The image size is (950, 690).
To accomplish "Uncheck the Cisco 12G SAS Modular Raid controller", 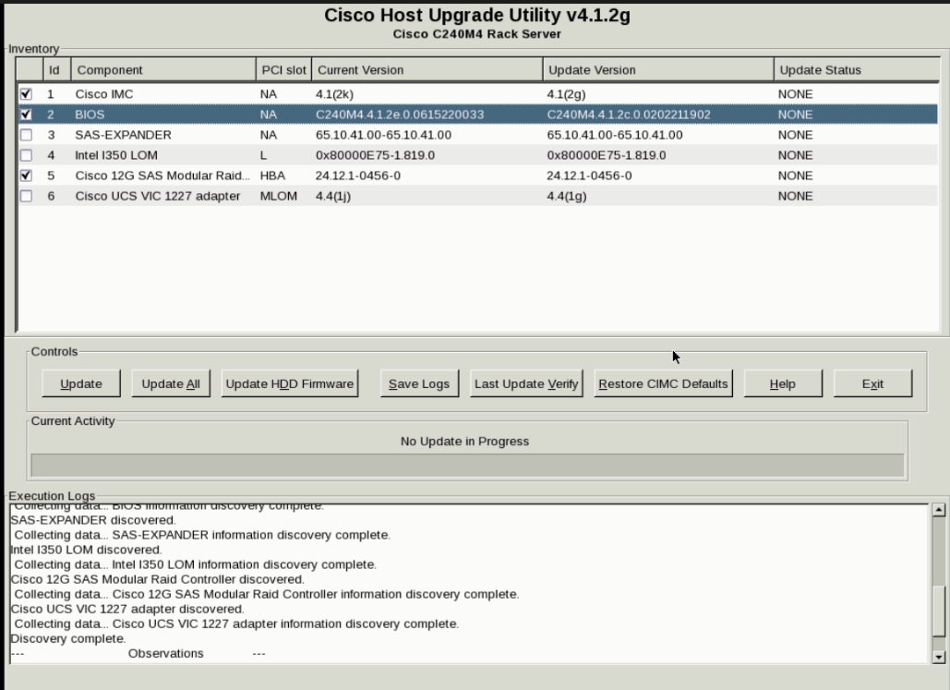I will 26,175.
